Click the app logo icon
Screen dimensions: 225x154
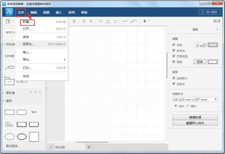pos(9,12)
